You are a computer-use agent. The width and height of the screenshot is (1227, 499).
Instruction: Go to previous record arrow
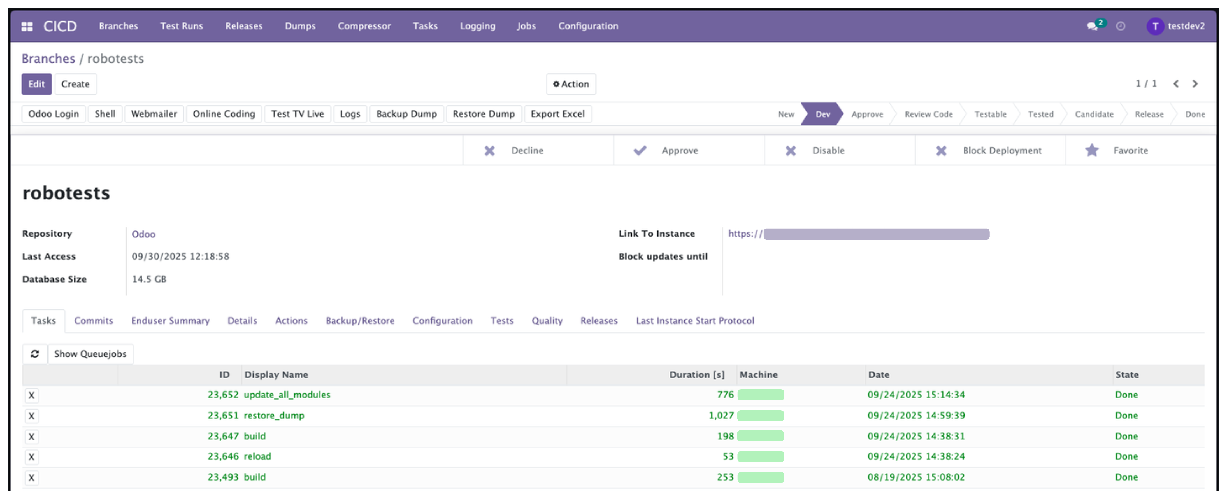[x=1176, y=84]
